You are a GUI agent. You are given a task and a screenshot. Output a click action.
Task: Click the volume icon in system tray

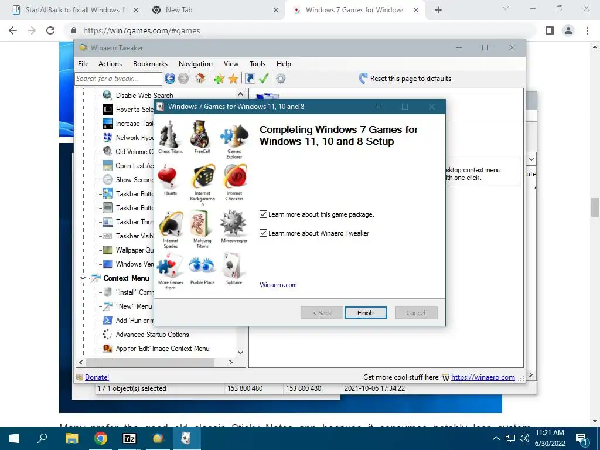524,438
